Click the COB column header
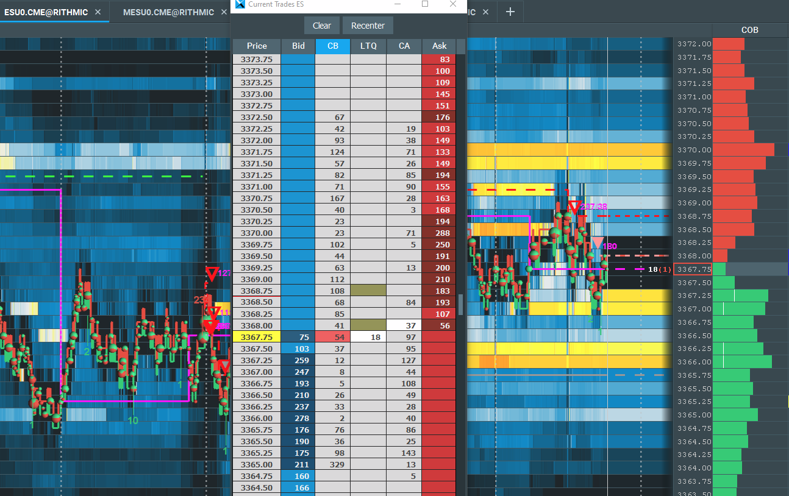Image resolution: width=789 pixels, height=496 pixels. (x=749, y=30)
